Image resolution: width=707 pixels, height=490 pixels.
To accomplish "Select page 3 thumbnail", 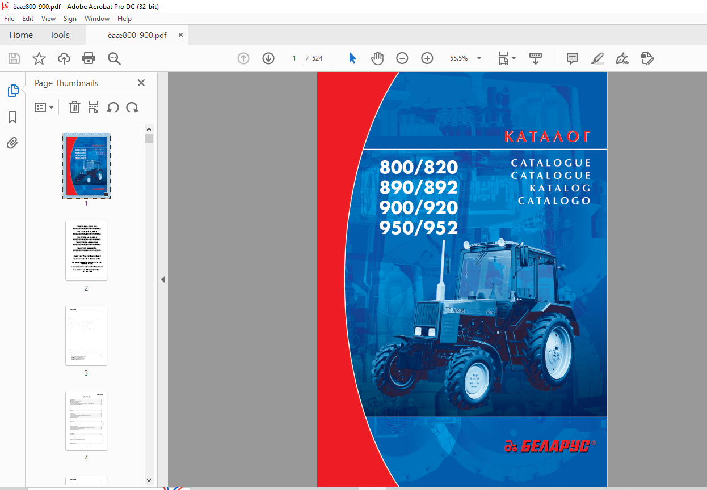I will pos(86,335).
